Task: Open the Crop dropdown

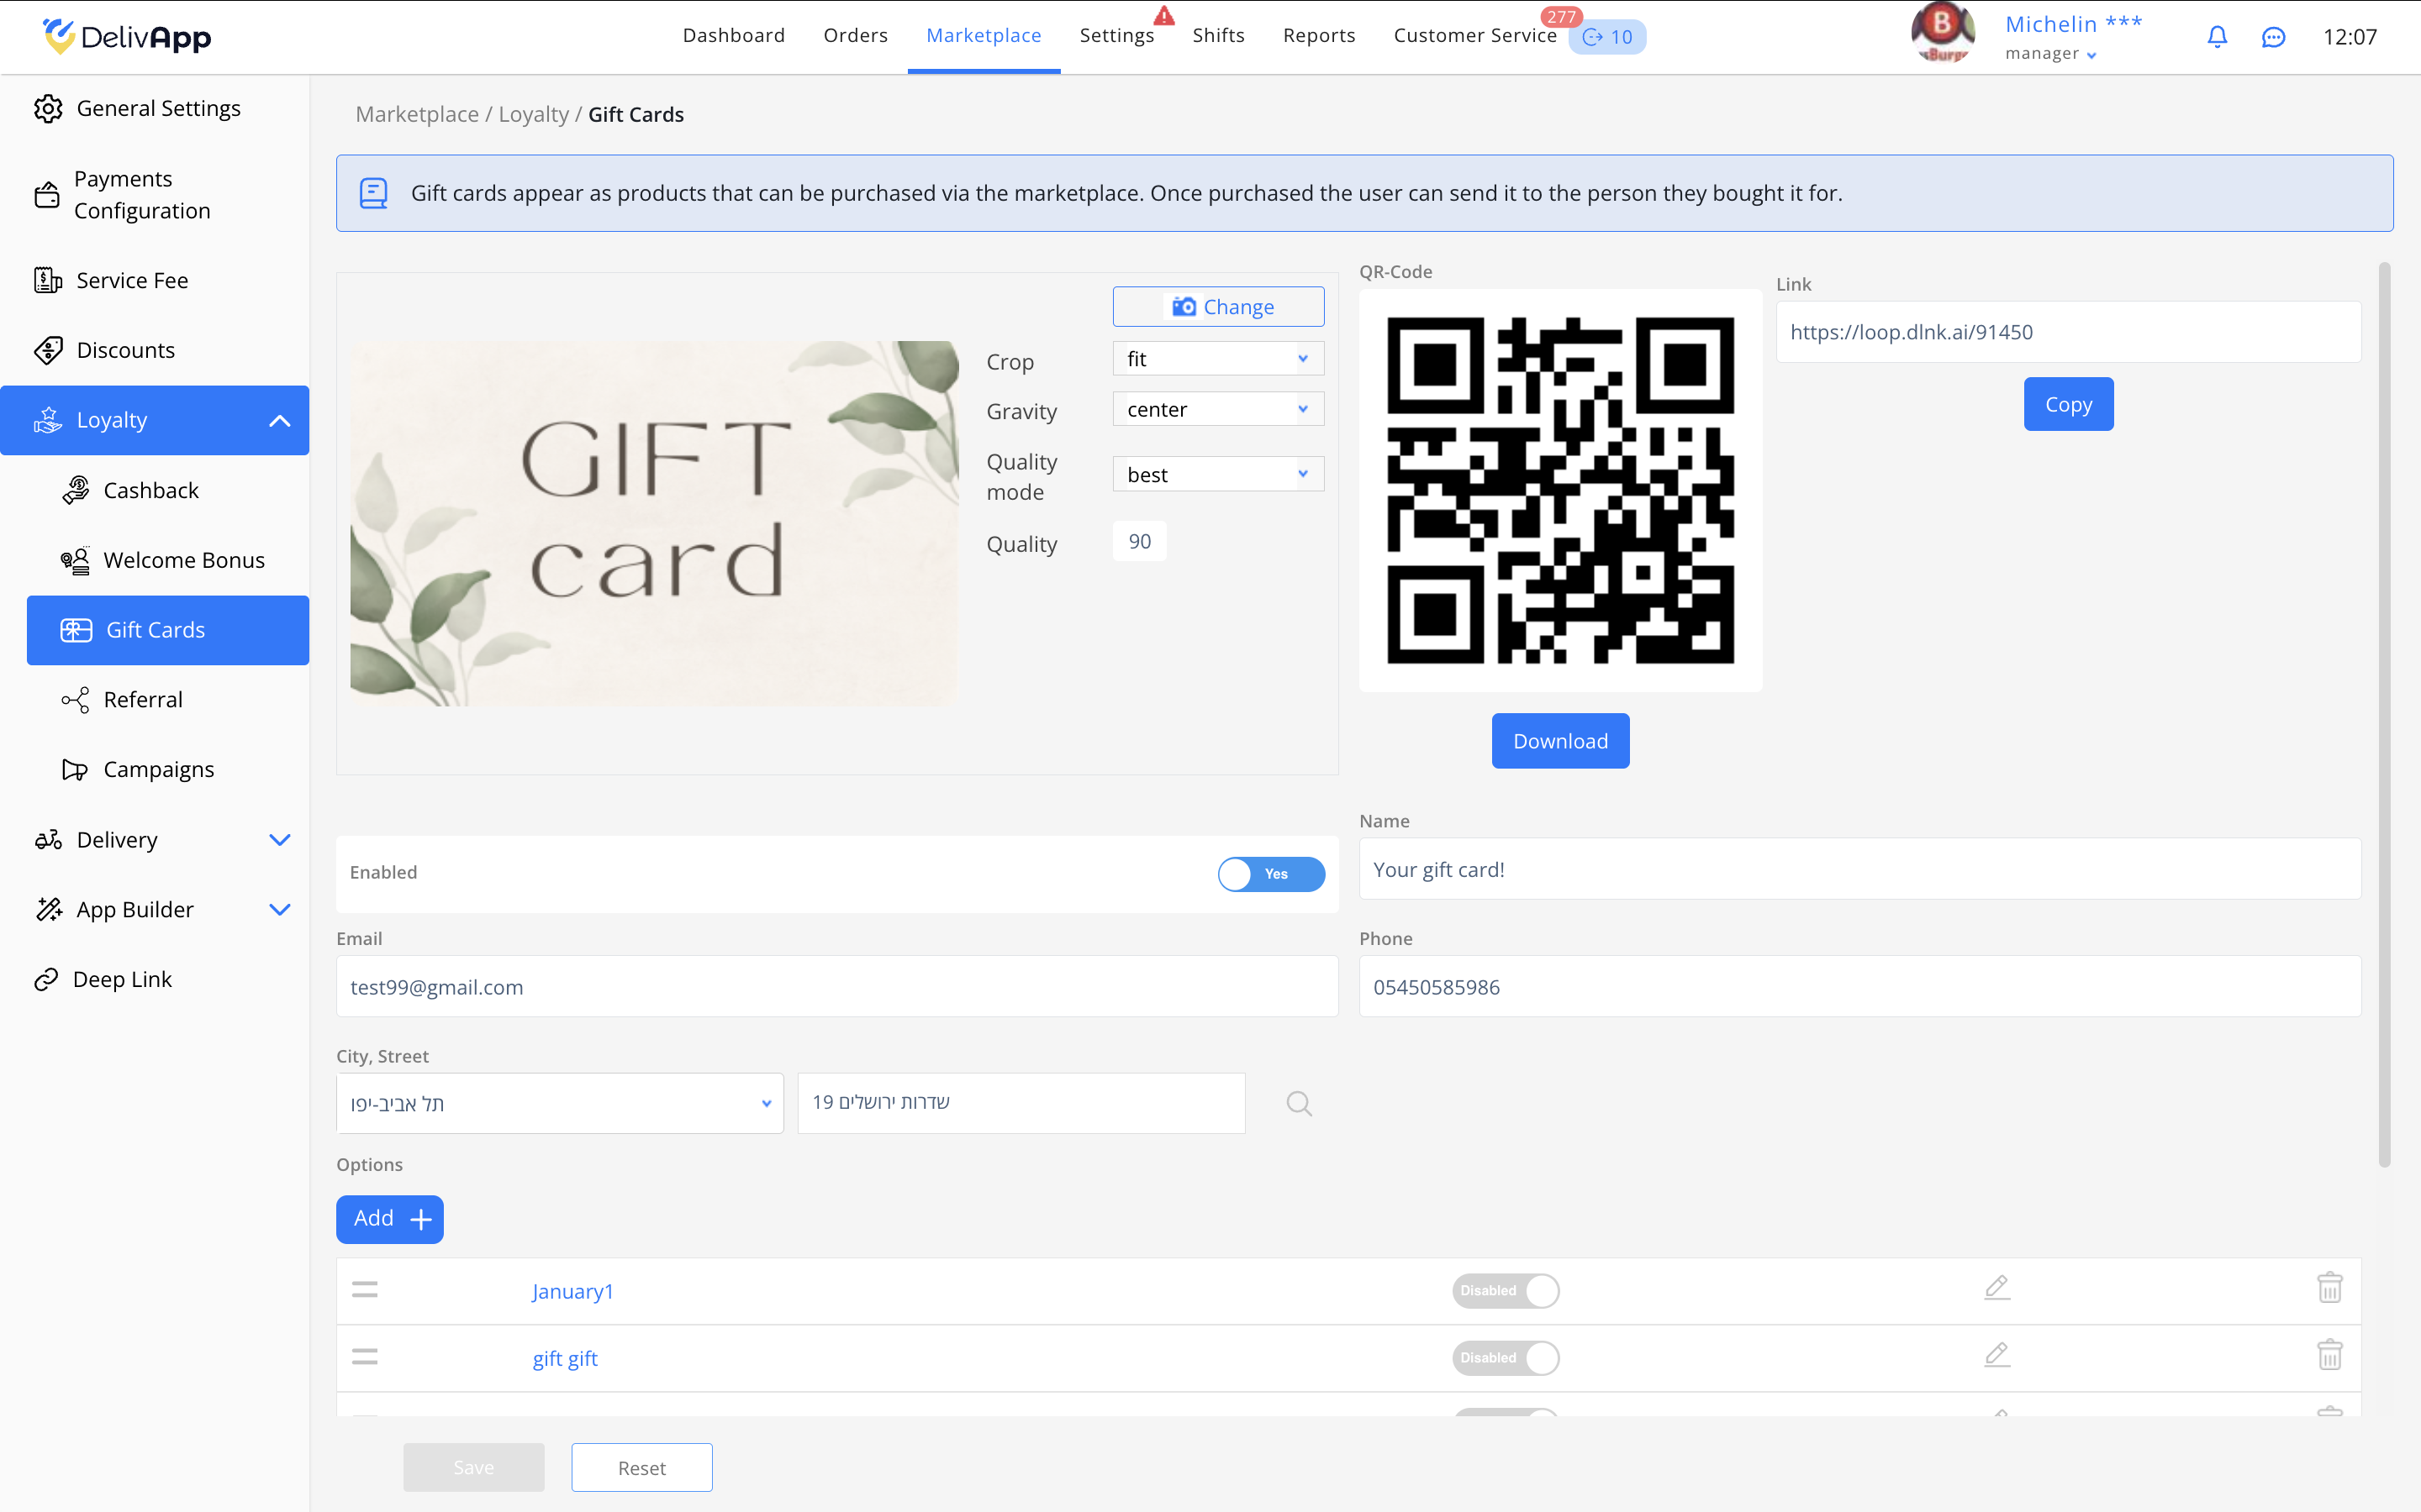Action: pos(1217,359)
